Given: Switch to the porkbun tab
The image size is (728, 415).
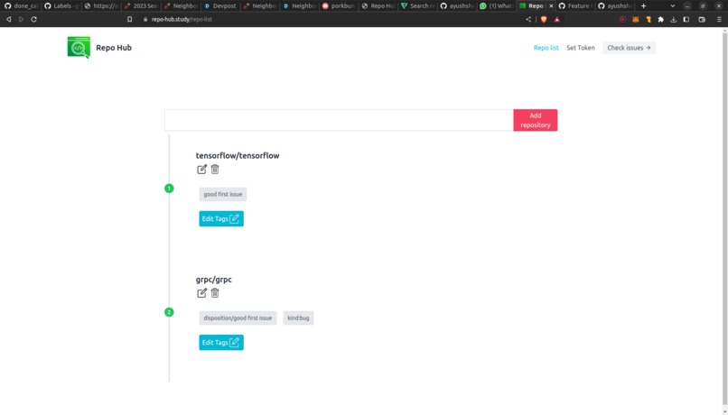Looking at the screenshot, I should point(339,6).
